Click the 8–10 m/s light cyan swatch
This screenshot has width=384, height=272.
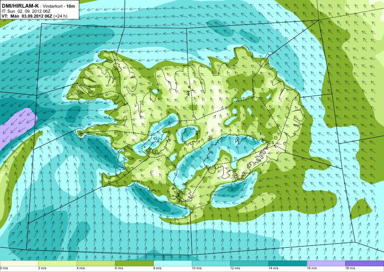pyautogui.click(x=173, y=264)
